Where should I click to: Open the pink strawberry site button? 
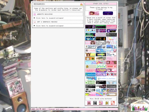point(111,27)
